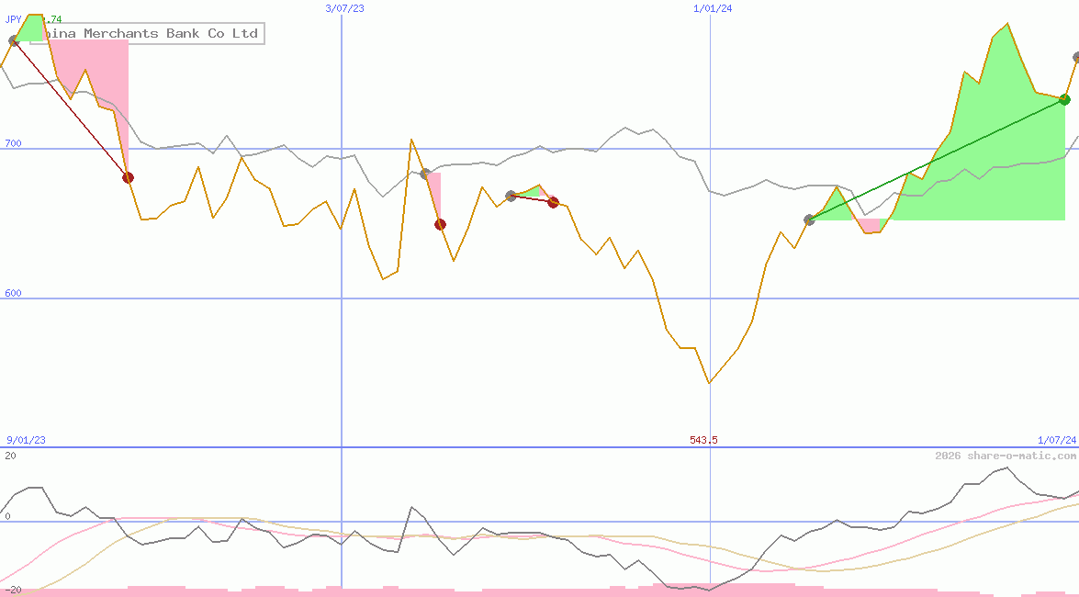Click the dark red marker ending the first decline line

pyautogui.click(x=128, y=177)
